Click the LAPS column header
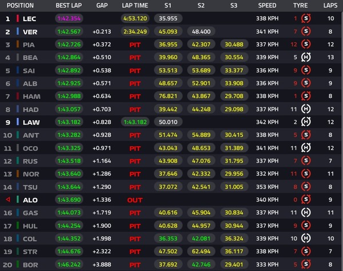This screenshot has width=343, height=271. coord(330,5)
